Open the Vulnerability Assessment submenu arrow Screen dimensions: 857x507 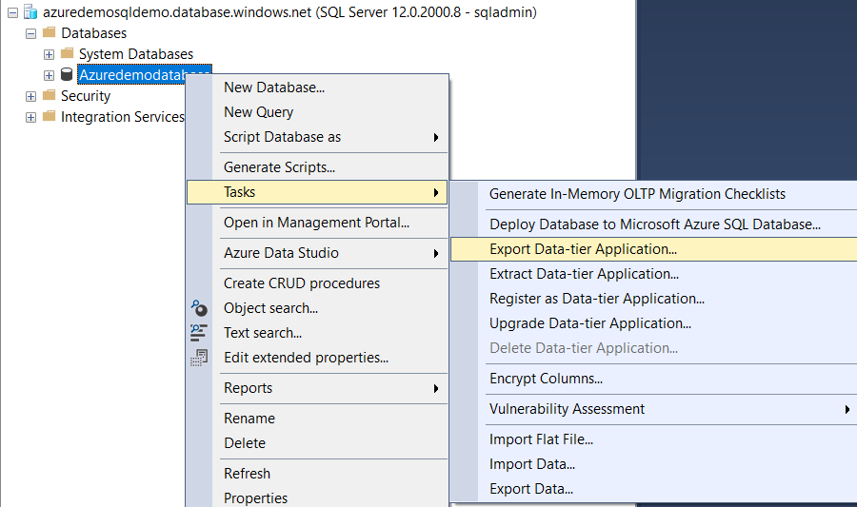(847, 409)
